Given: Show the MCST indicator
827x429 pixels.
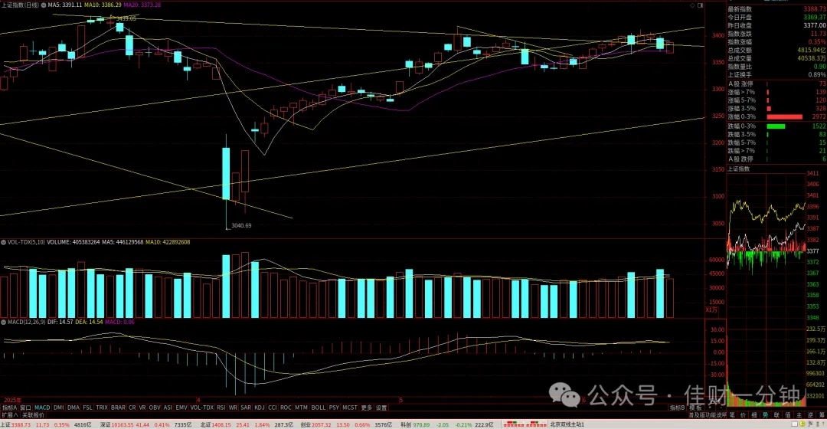Looking at the screenshot, I should point(350,408).
